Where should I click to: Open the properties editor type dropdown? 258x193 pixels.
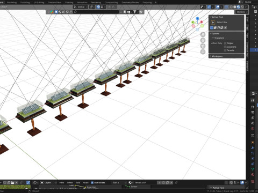point(254,93)
